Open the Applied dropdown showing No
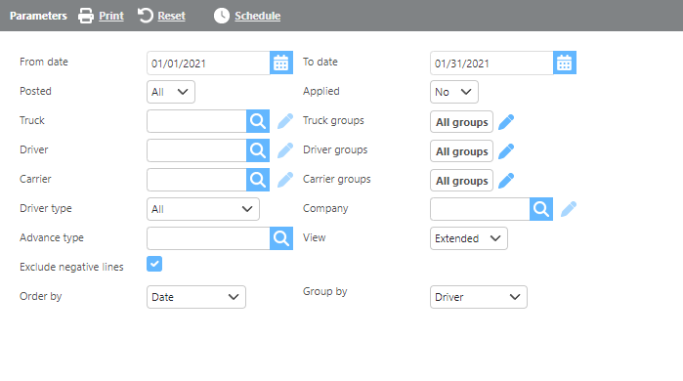This screenshot has height=381, width=683. (x=454, y=92)
